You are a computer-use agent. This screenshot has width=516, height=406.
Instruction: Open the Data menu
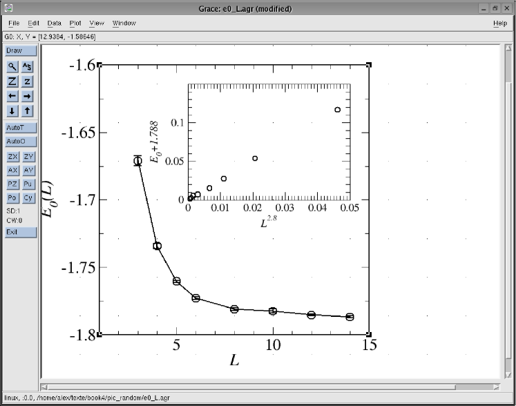point(55,23)
